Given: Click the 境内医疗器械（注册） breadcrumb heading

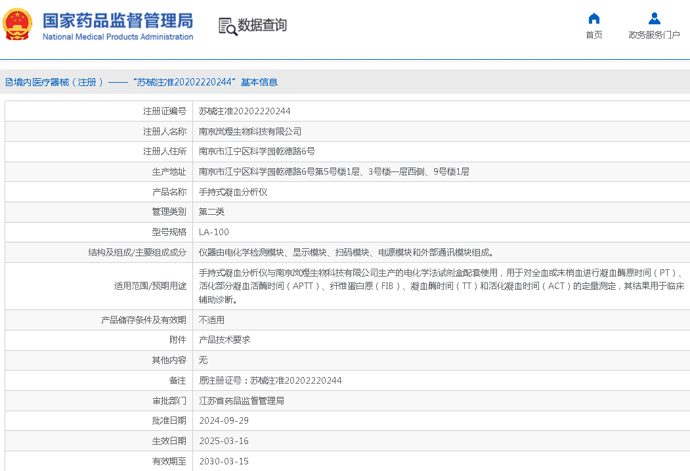Looking at the screenshot, I should point(54,82).
